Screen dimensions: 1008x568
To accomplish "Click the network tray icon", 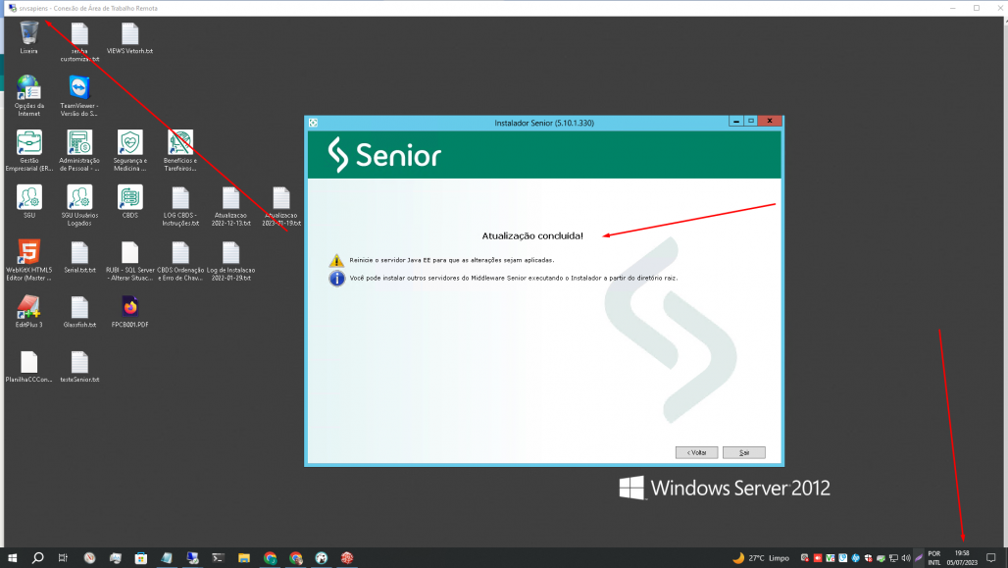I will point(893,558).
